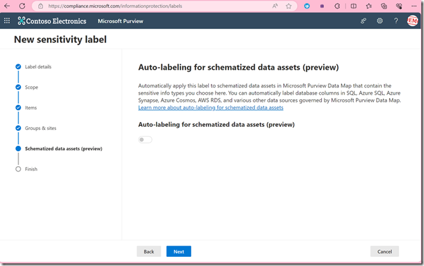The image size is (424, 266).
Task: Click the New sensitivity label heading
Action: 61,39
